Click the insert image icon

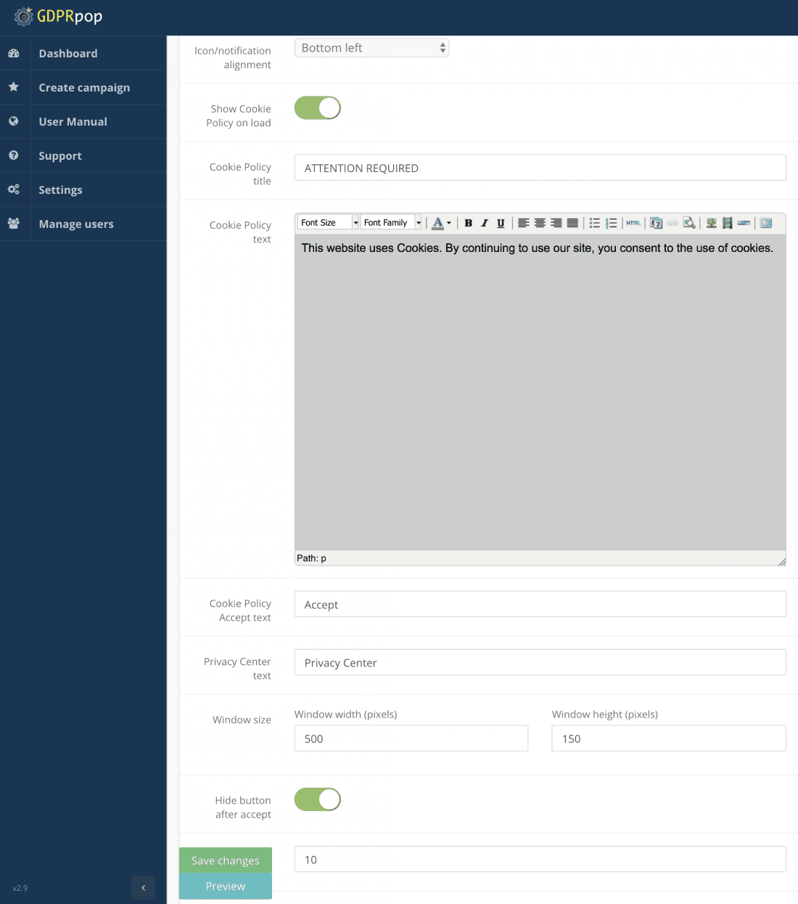tap(711, 223)
